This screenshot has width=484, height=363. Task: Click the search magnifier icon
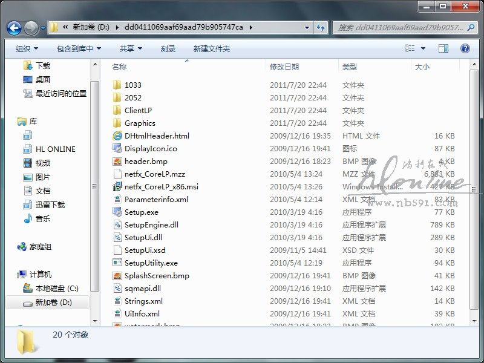471,27
